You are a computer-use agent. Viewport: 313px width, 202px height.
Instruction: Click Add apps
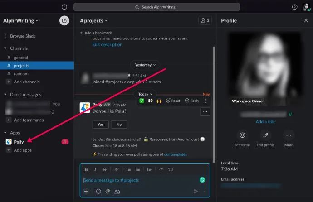[x=23, y=150]
